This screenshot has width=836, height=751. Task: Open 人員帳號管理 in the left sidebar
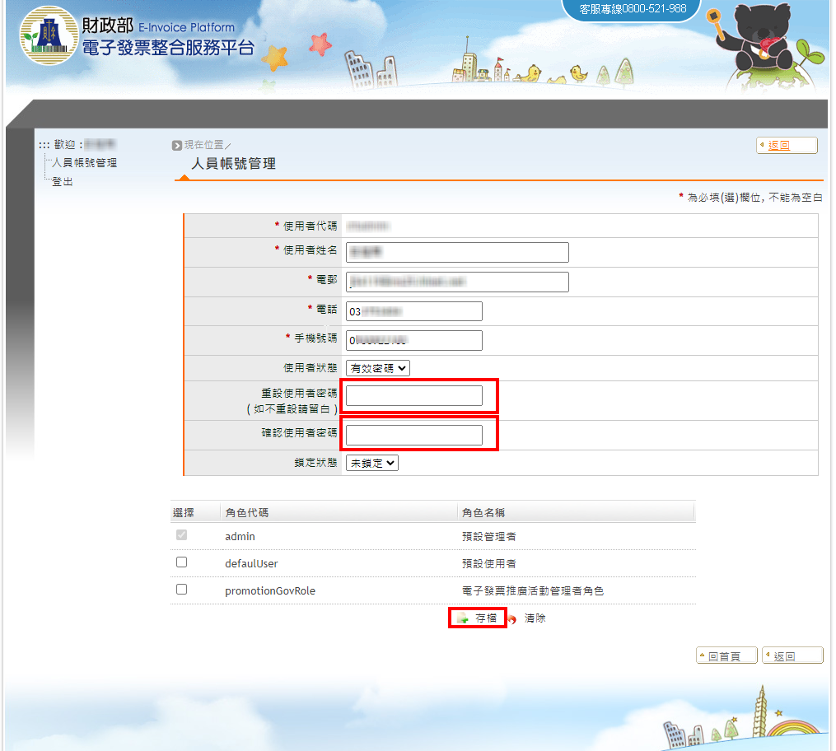[84, 163]
